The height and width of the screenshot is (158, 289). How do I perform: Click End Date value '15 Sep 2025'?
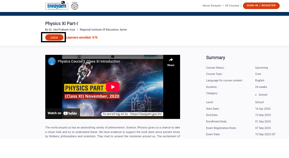(x=263, y=115)
